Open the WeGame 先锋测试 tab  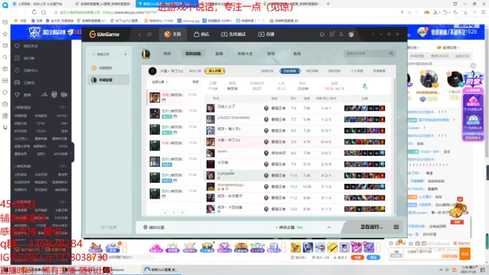point(233,34)
